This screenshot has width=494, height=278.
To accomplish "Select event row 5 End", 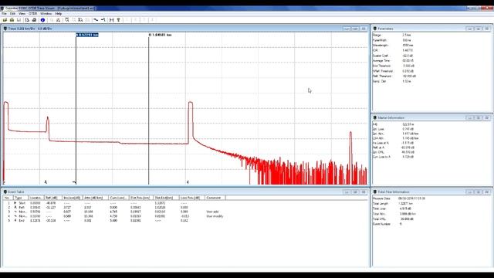I will [113, 220].
